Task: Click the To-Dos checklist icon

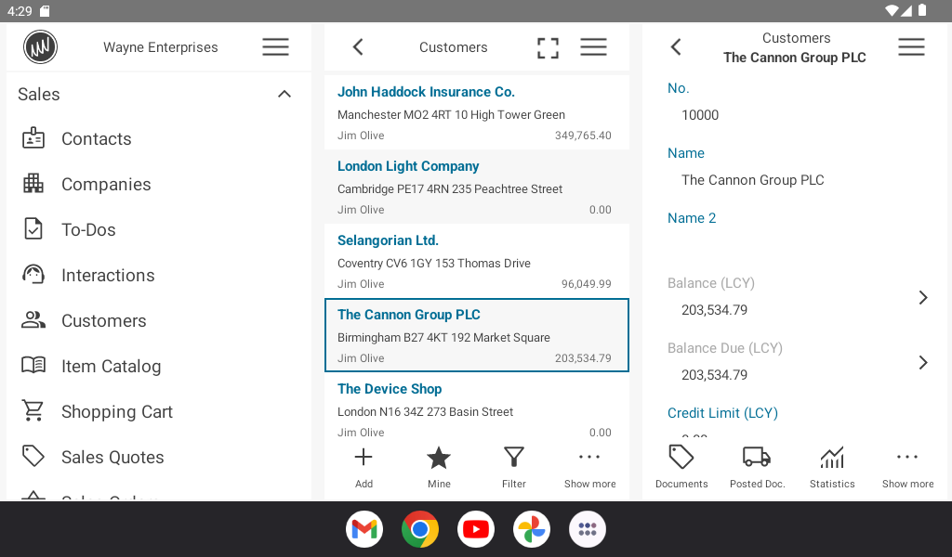Action: click(x=33, y=229)
